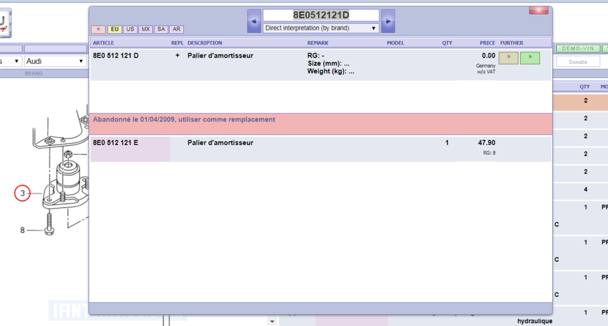
Task: Switch to the MX region
Action: coord(145,29)
